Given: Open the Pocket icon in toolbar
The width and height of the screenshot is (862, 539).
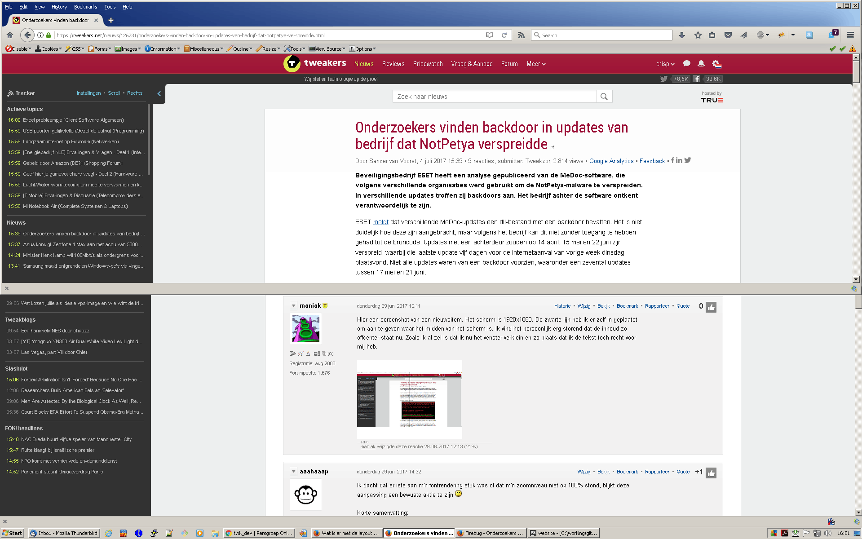Looking at the screenshot, I should [728, 35].
